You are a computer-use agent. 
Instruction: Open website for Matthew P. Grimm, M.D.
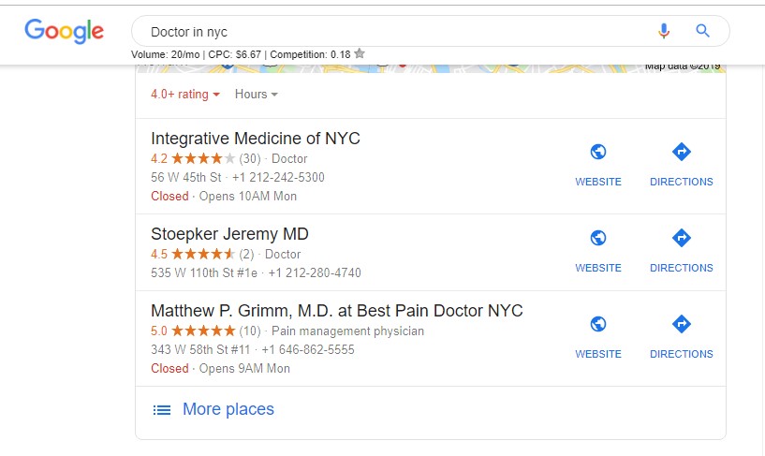[x=598, y=335]
